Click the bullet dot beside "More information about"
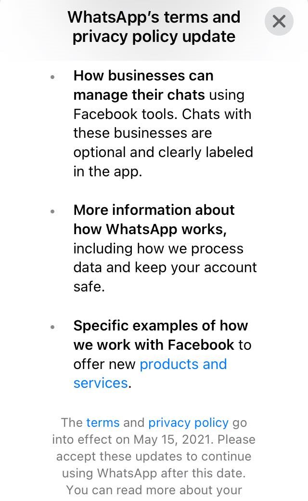308x501 pixels. [52, 211]
